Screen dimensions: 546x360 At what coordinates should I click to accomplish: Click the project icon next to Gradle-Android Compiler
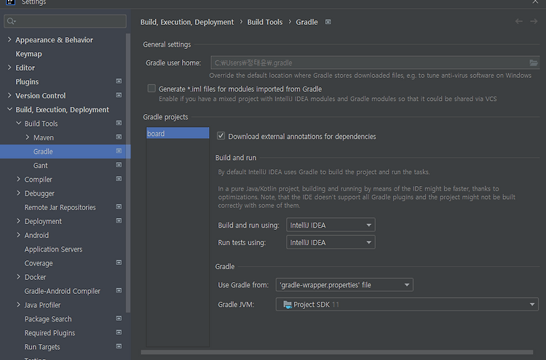[119, 290]
